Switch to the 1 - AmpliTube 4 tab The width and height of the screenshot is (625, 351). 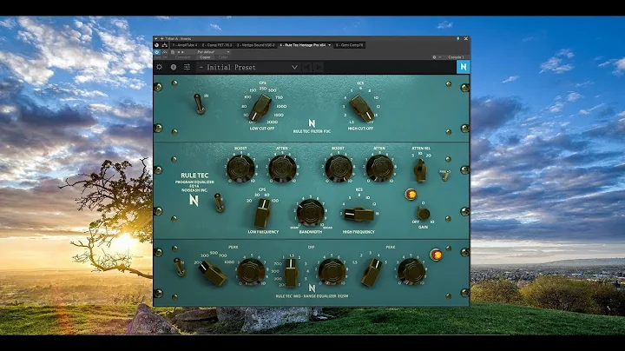(x=185, y=45)
